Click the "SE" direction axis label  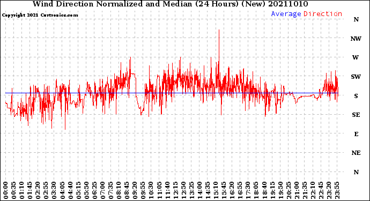[356, 115]
